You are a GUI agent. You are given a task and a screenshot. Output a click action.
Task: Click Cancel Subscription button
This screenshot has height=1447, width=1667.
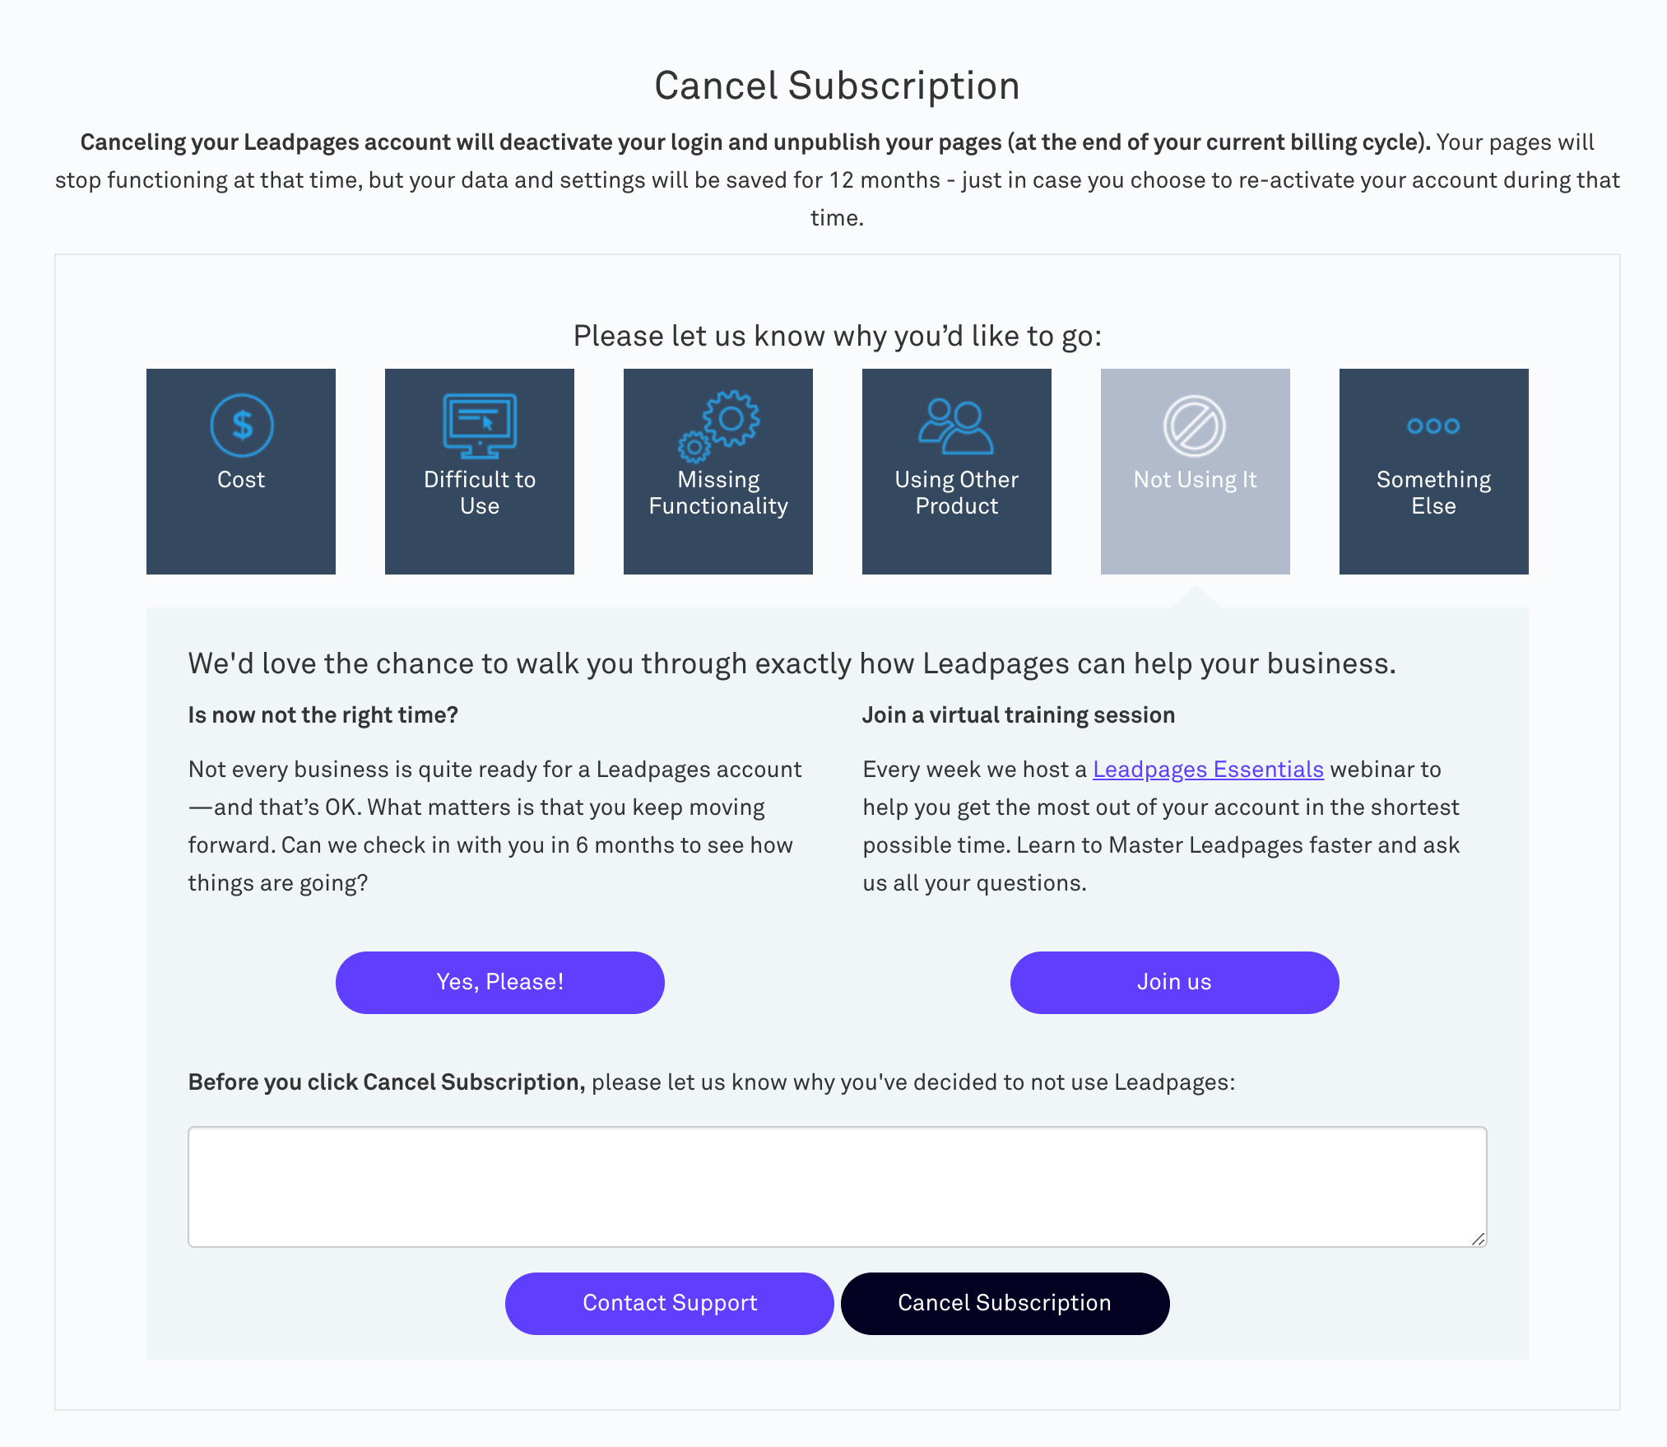point(1005,1304)
